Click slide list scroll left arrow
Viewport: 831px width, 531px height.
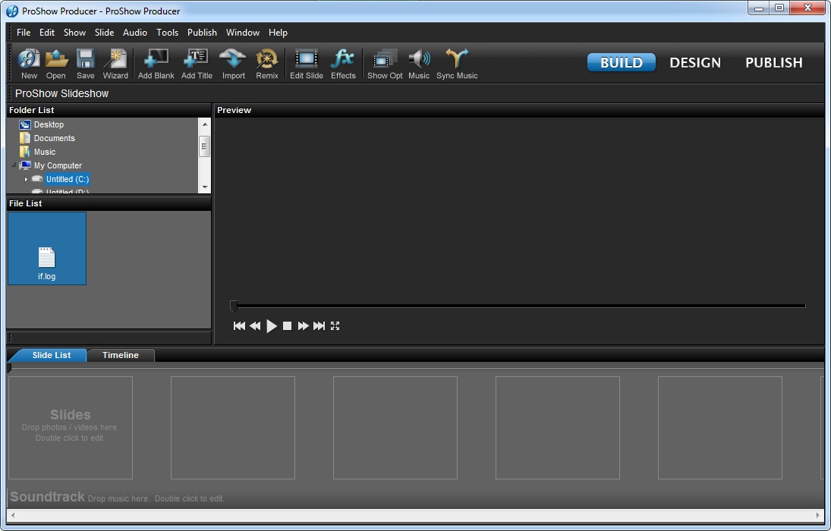[13, 515]
